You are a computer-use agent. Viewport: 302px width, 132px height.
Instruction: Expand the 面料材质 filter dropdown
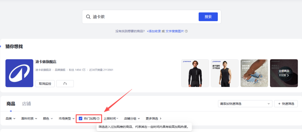coord(29,118)
